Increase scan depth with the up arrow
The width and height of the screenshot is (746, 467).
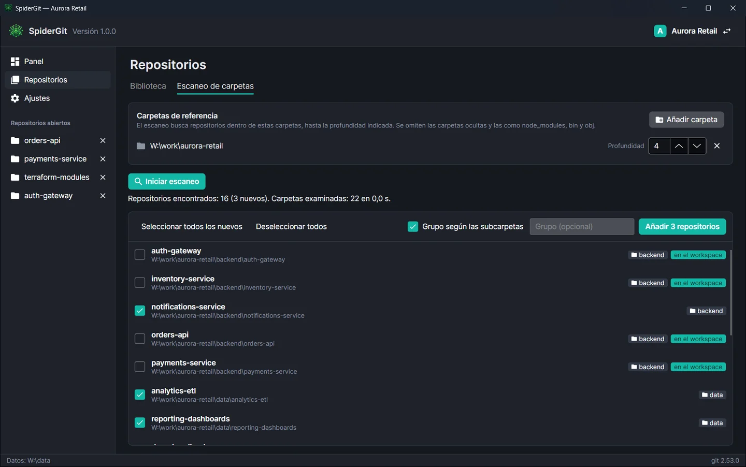[x=679, y=146]
